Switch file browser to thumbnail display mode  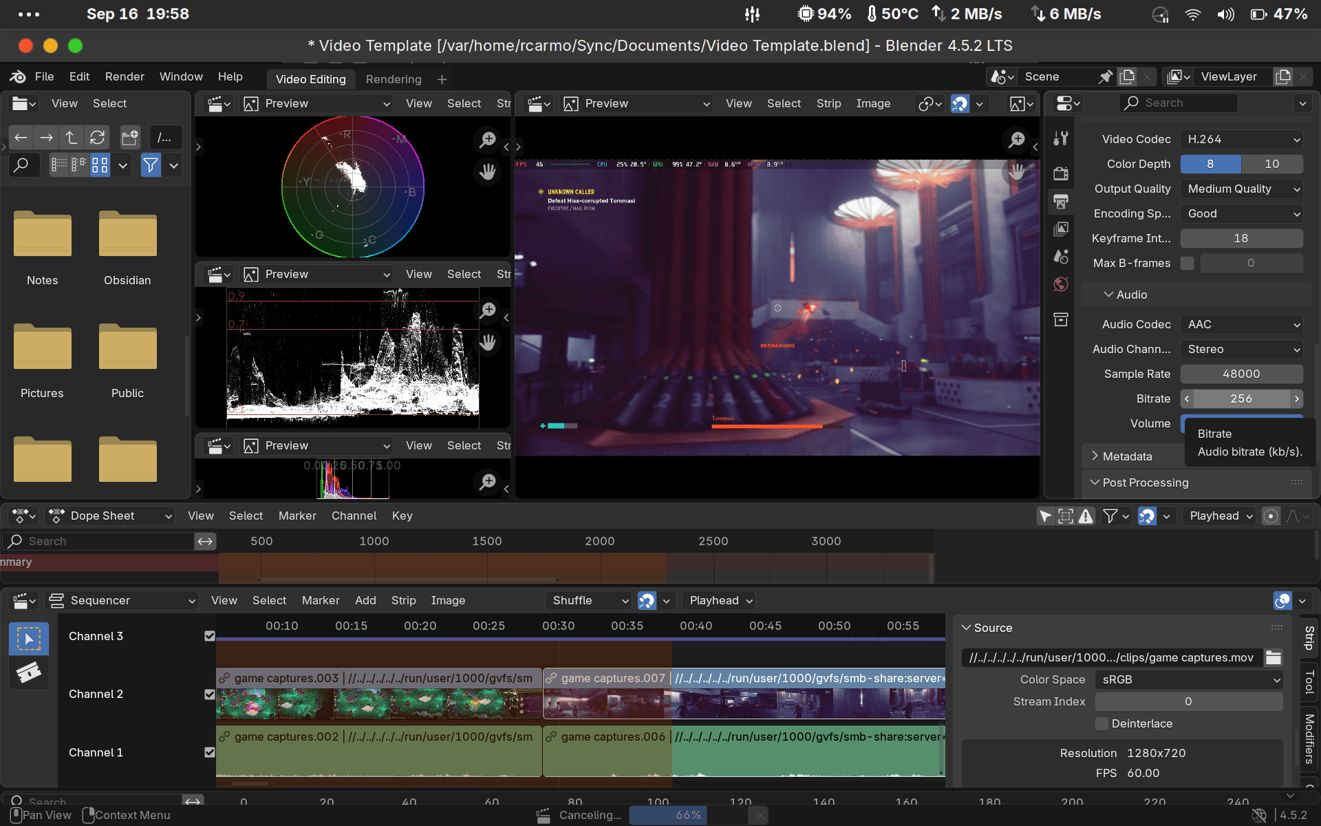click(100, 165)
